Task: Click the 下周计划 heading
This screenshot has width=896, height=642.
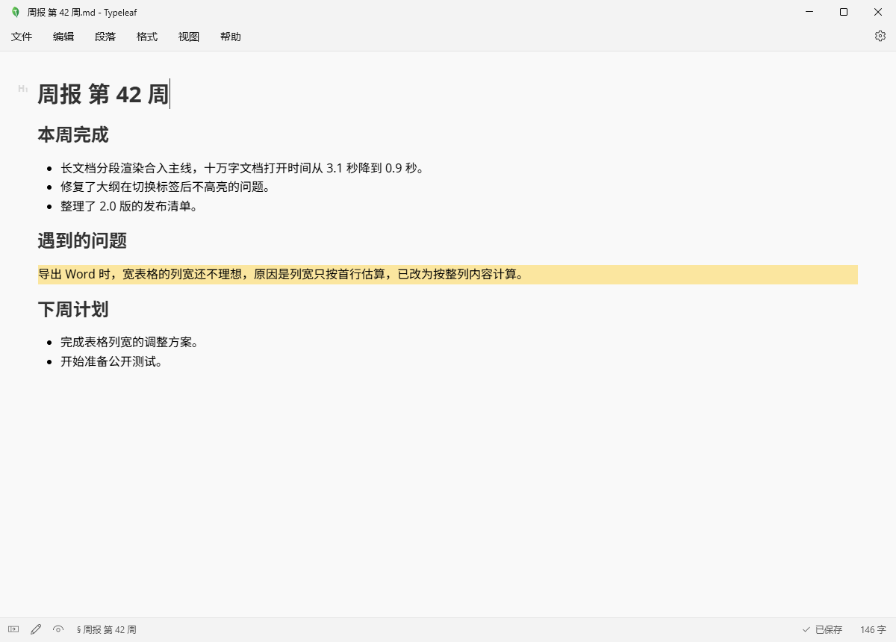Action: coord(73,309)
